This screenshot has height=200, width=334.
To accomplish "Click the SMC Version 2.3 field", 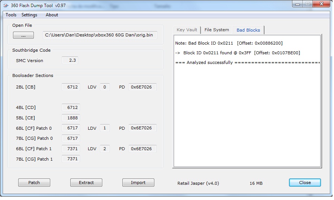I will [x=70, y=60].
